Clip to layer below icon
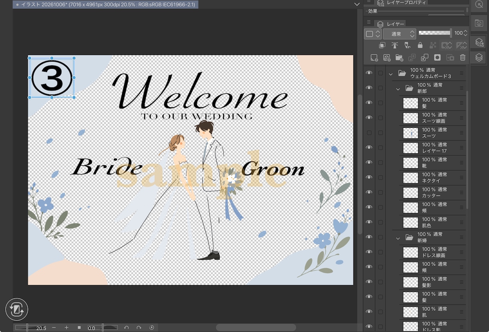The width and height of the screenshot is (489, 332). point(382,45)
